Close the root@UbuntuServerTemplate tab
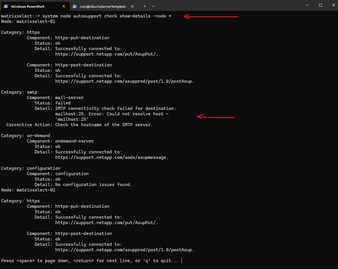The width and height of the screenshot is (338, 269). pos(132,7)
